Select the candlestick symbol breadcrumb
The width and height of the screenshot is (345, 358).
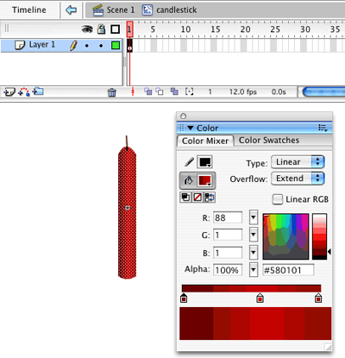point(170,10)
